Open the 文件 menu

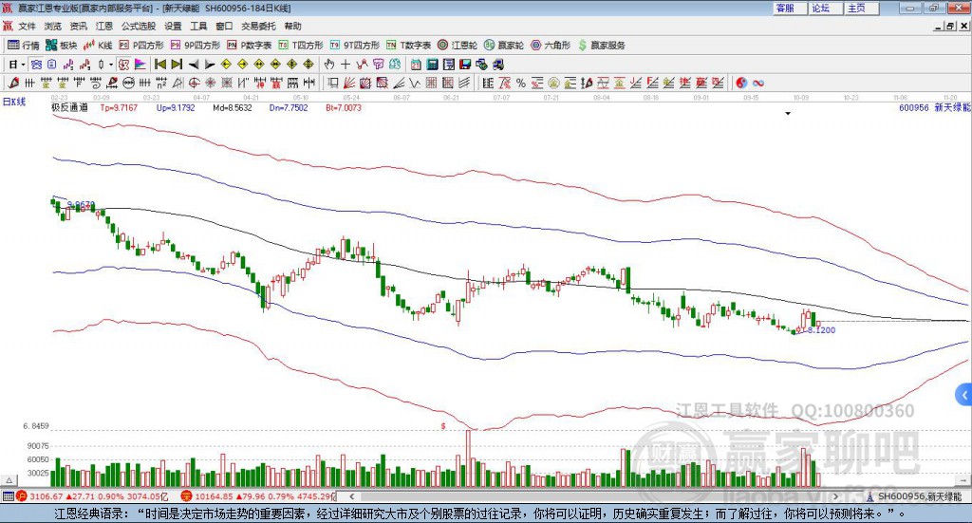(x=27, y=26)
